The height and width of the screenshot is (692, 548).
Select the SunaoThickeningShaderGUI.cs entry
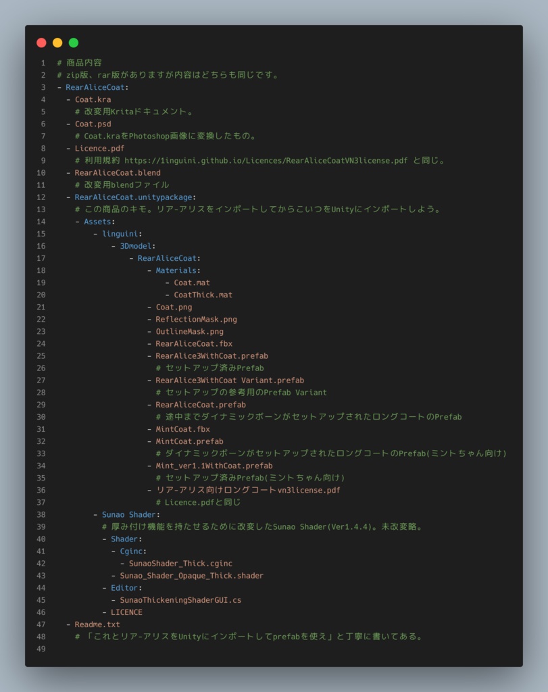[180, 599]
